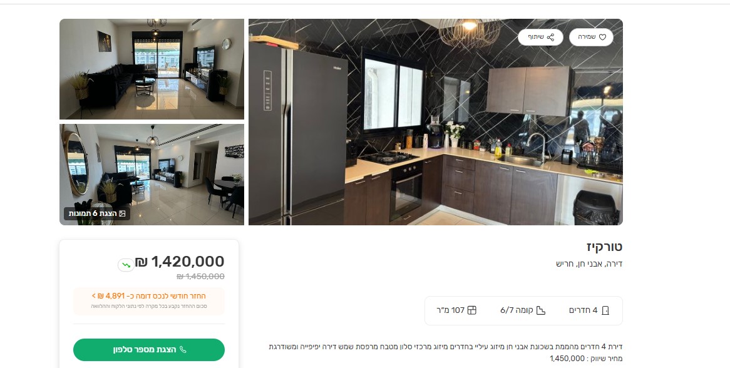Image resolution: width=730 pixels, height=368 pixels.
Task: Expand the arrow beside the 4,891 ₪ repayment
Action: pyautogui.click(x=94, y=296)
